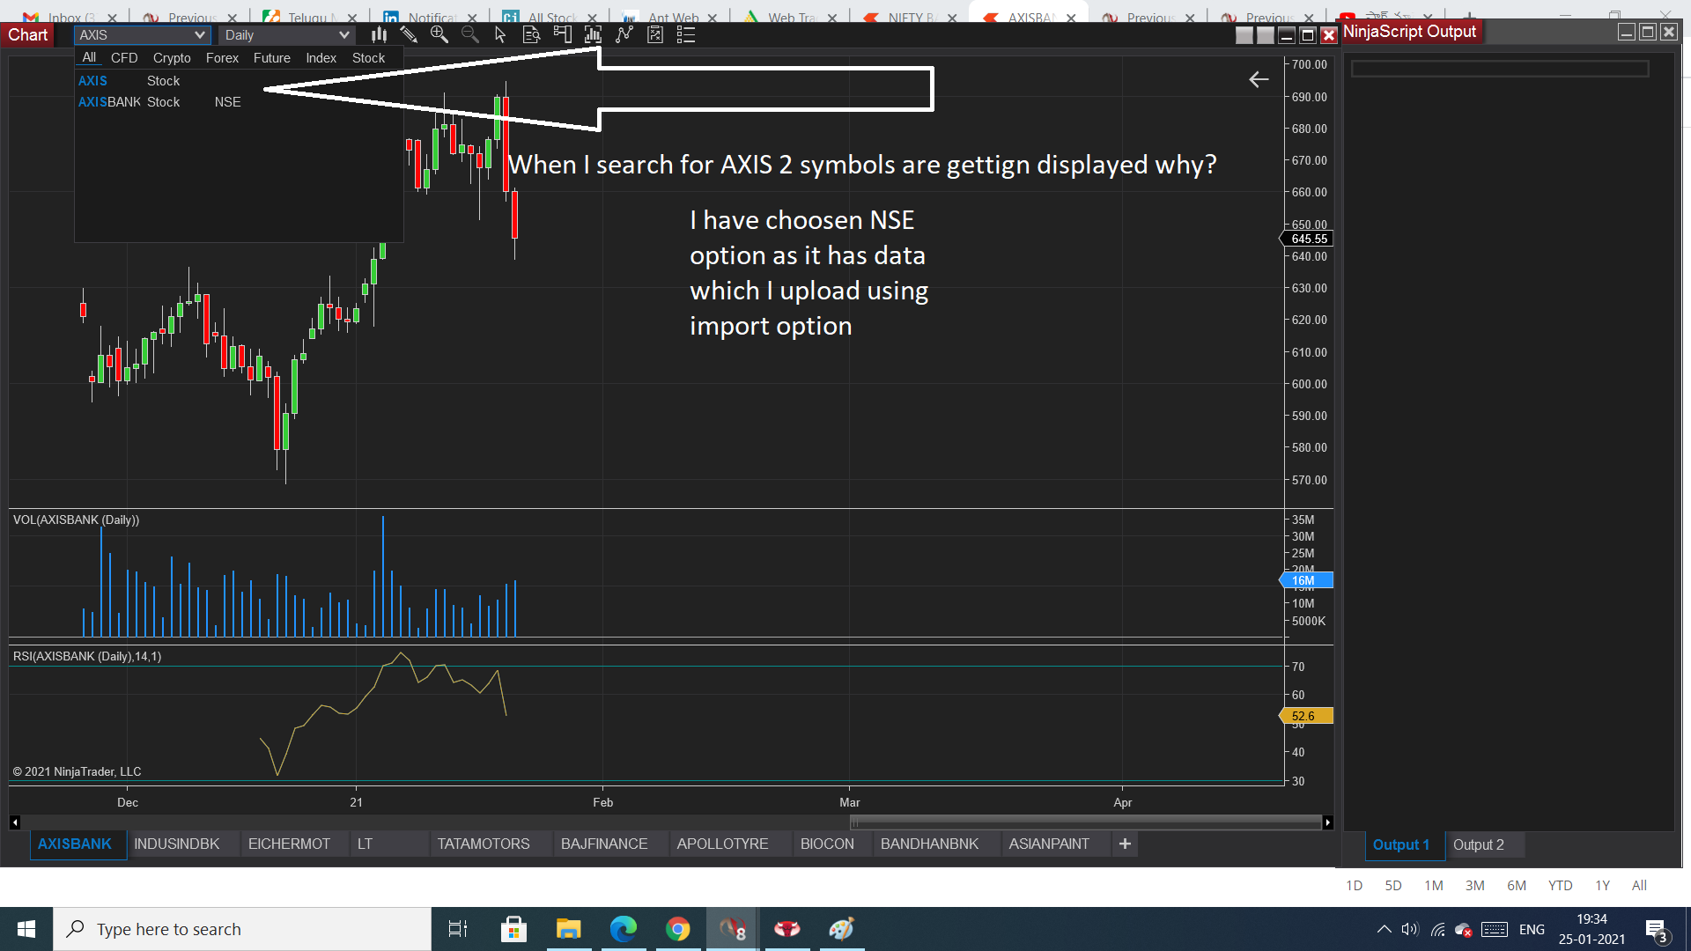Filter instrument list by Stock
1691x951 pixels.
pos(368,58)
